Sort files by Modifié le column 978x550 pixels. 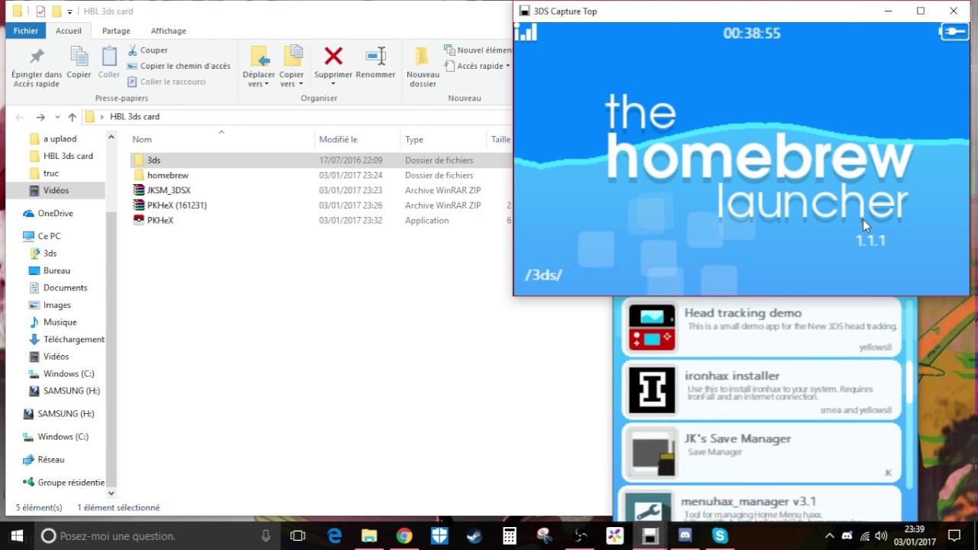(358, 140)
